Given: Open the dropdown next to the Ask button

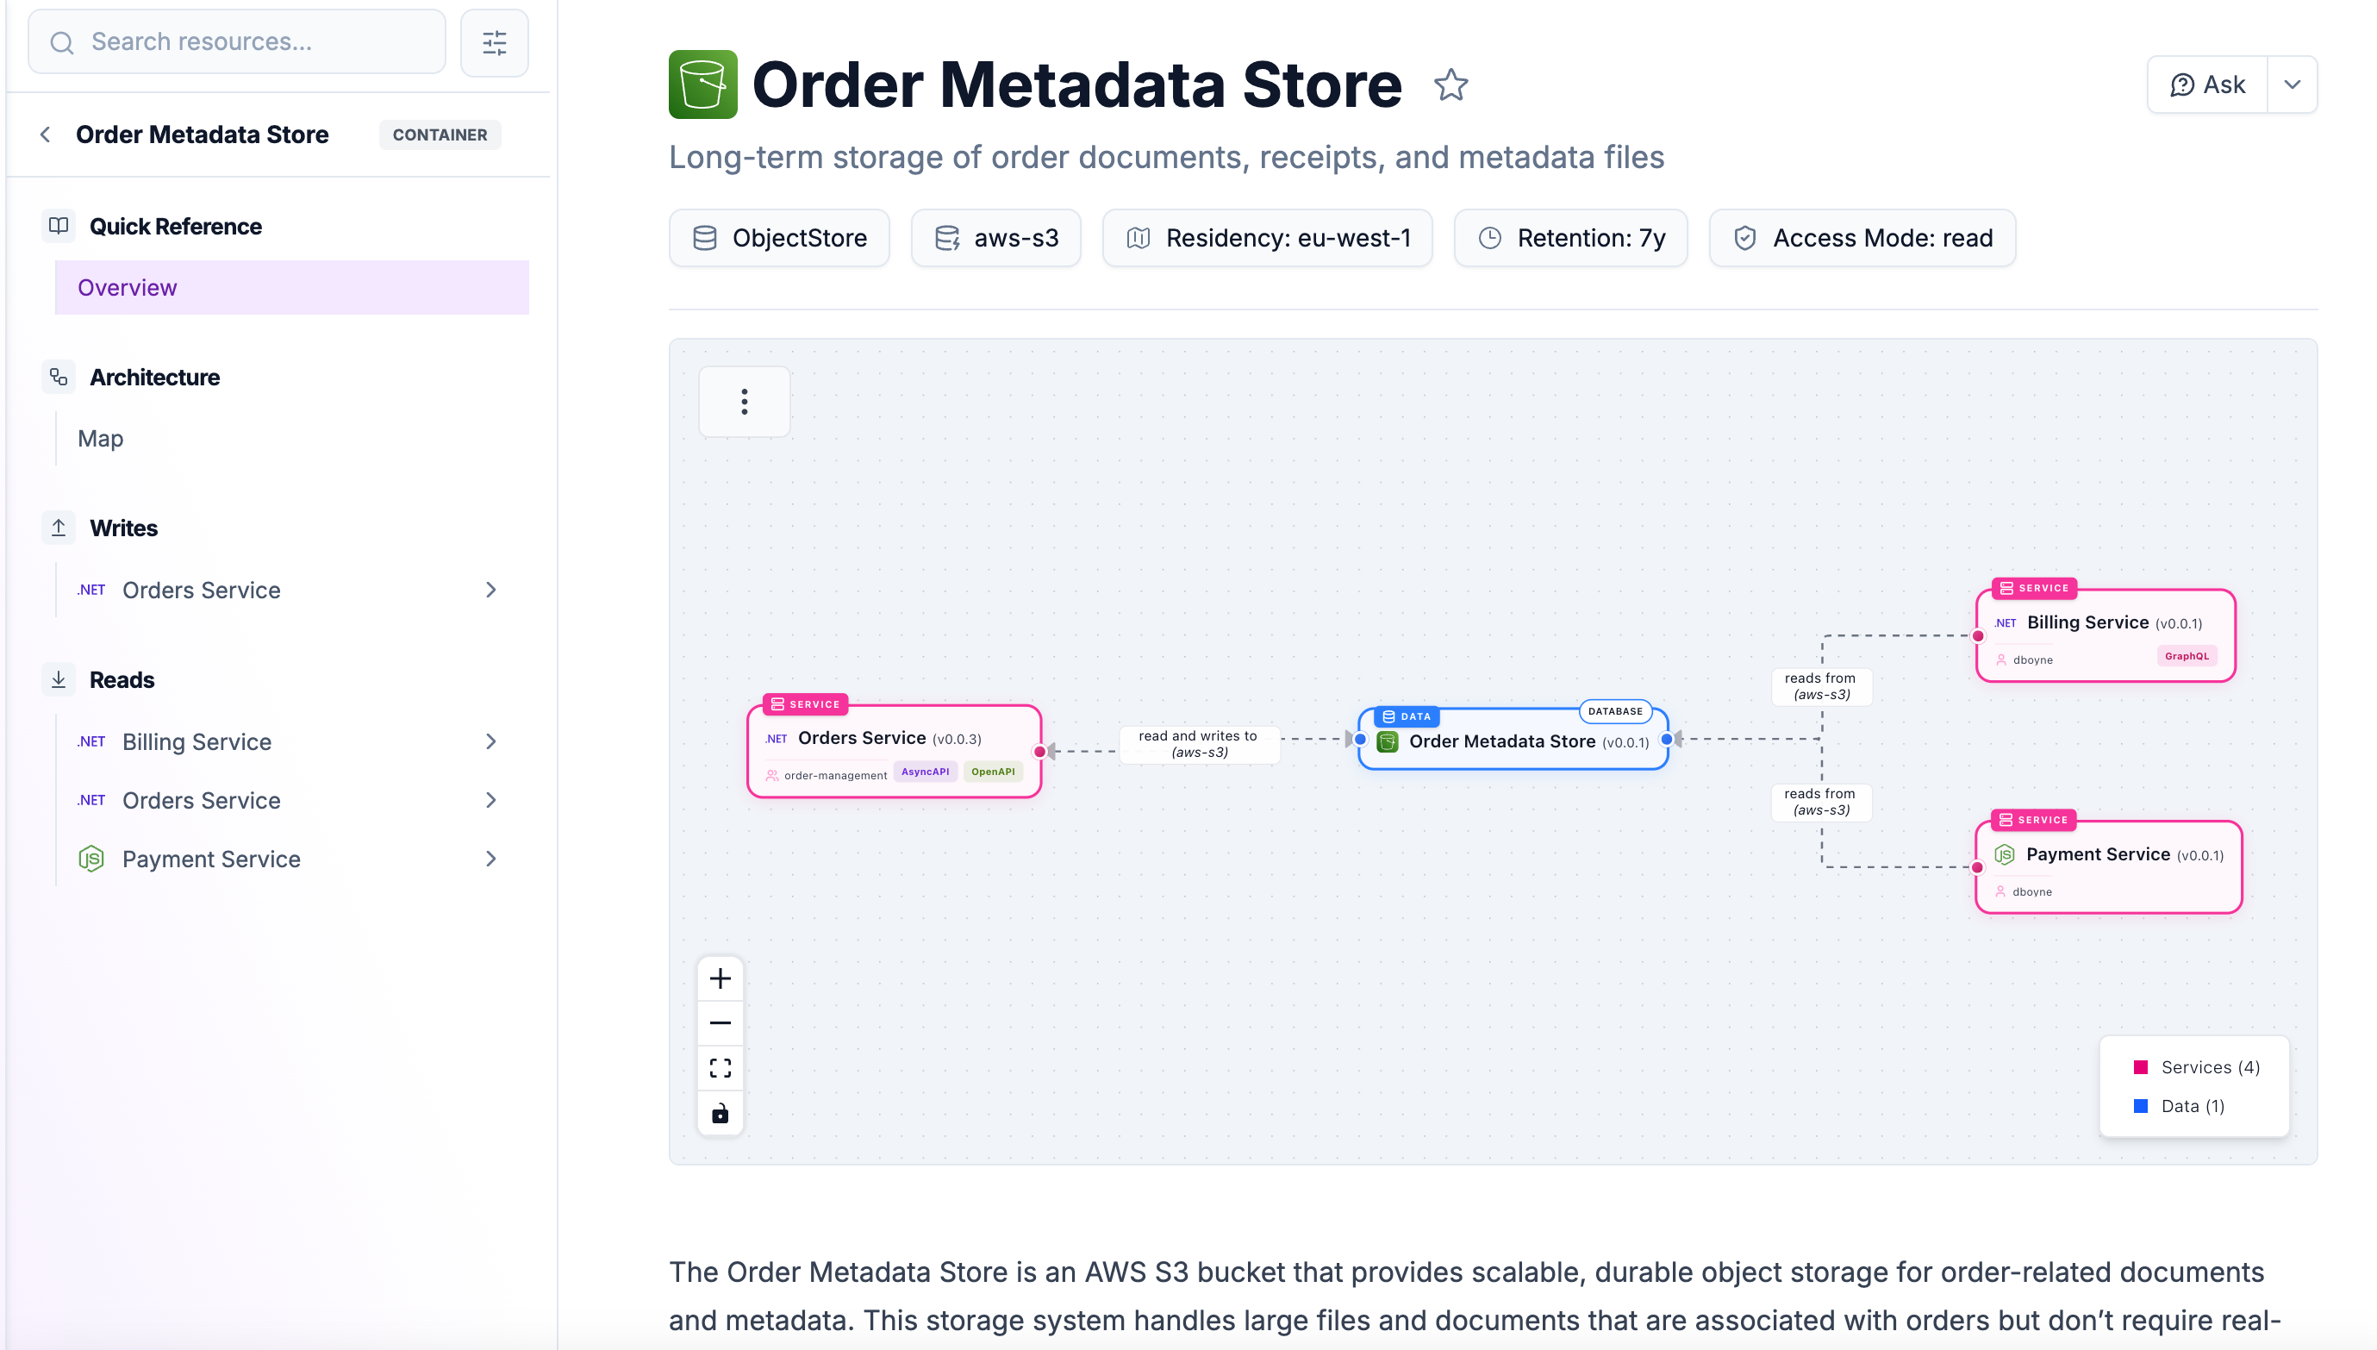Looking at the screenshot, I should 2291,84.
